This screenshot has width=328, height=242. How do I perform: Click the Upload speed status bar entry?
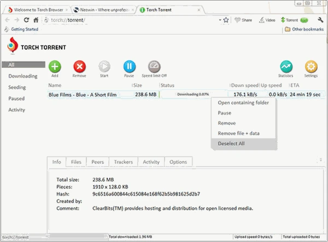pos(253,237)
